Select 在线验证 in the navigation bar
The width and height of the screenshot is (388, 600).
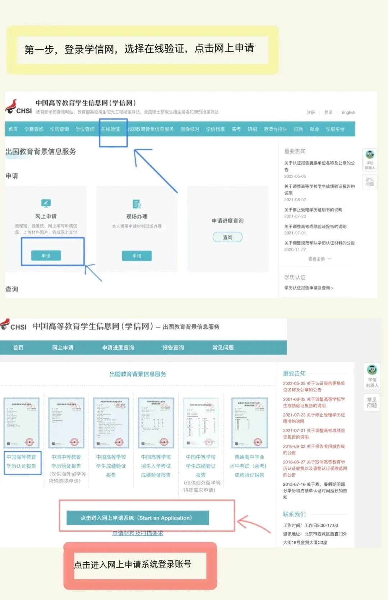click(x=110, y=129)
